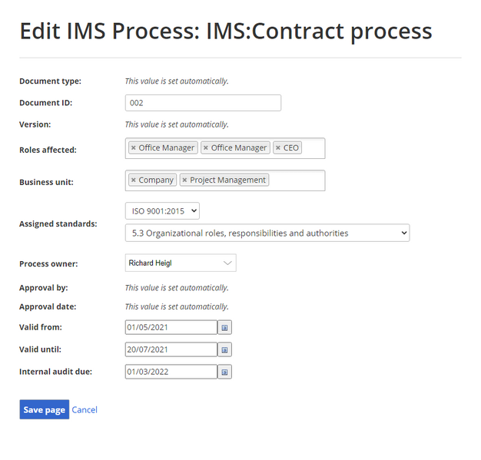Focus the Internal audit due date field
The width and height of the screenshot is (481, 460).
click(171, 372)
